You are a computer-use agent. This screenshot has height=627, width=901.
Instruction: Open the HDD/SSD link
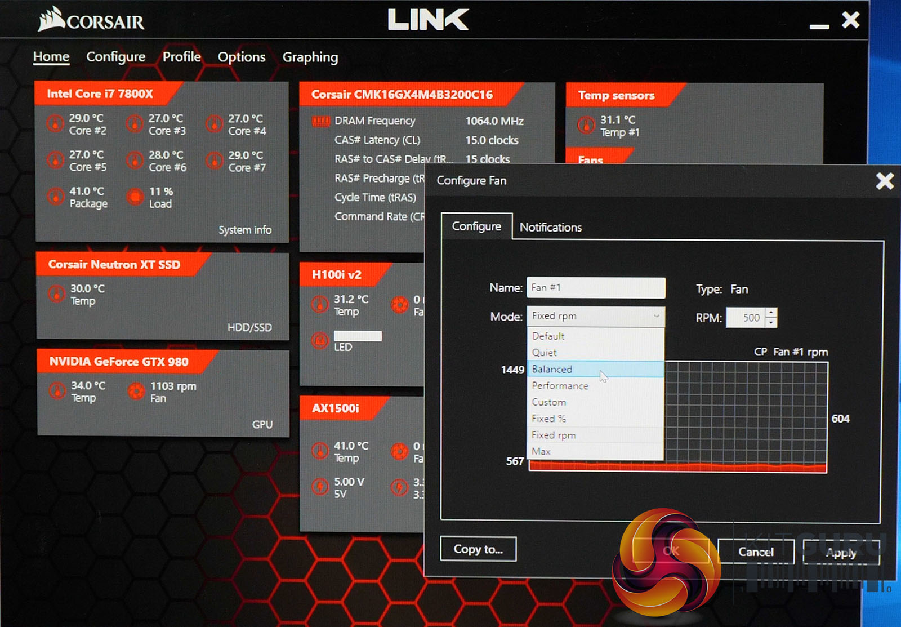coord(249,327)
